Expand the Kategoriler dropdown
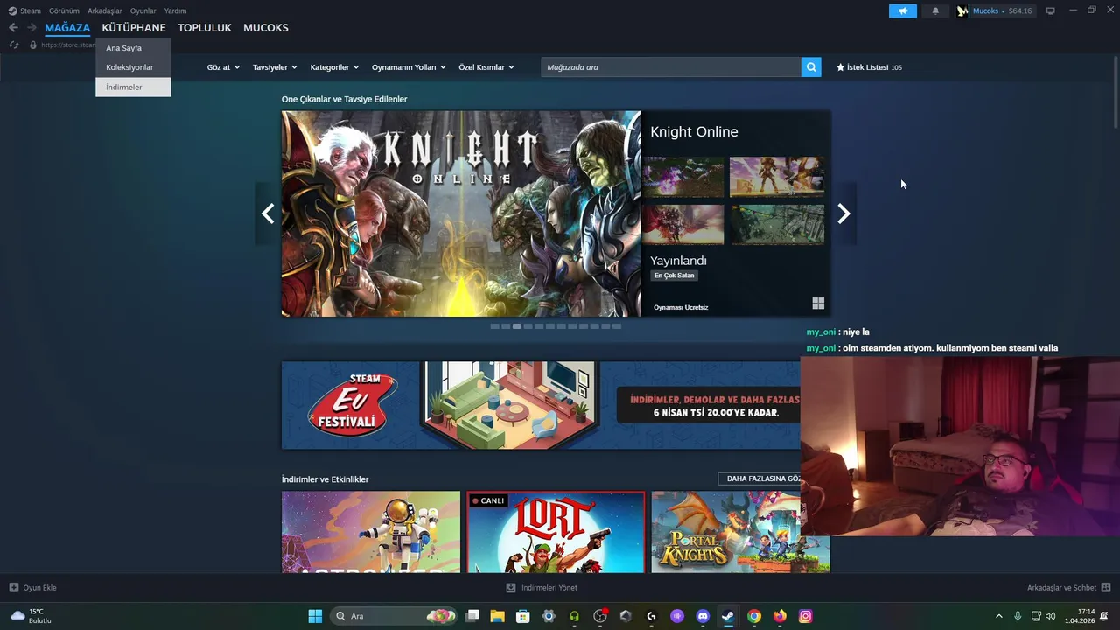This screenshot has width=1120, height=630. (335, 67)
